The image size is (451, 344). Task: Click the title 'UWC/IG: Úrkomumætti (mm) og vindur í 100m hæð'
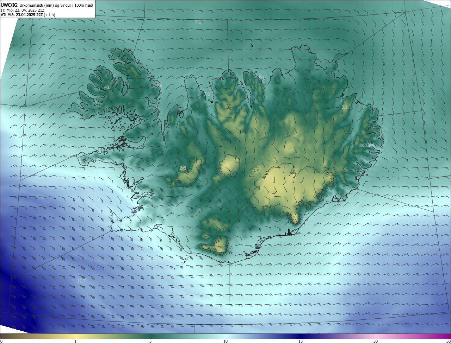click(x=47, y=5)
